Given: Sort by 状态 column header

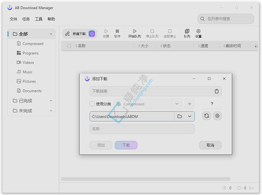Looking at the screenshot, I should point(165,46).
